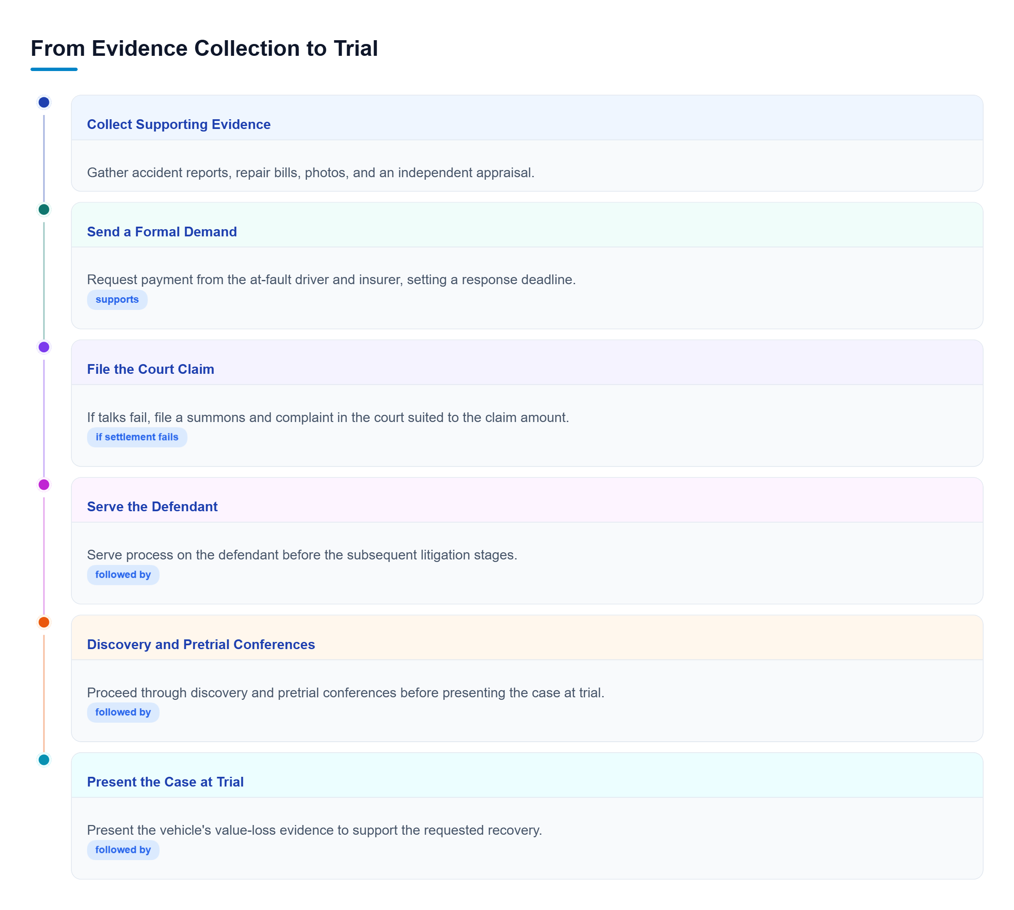Click the purple timeline dot beside File the Court Claim
The image size is (1014, 910).
pyautogui.click(x=44, y=347)
